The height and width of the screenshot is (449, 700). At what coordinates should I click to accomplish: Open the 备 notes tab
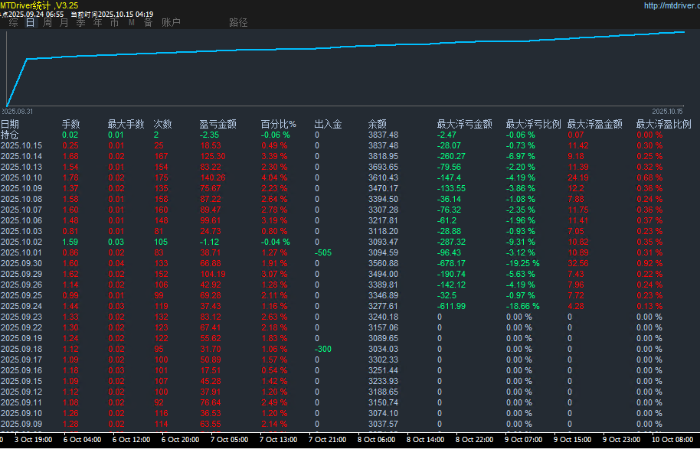pos(149,22)
